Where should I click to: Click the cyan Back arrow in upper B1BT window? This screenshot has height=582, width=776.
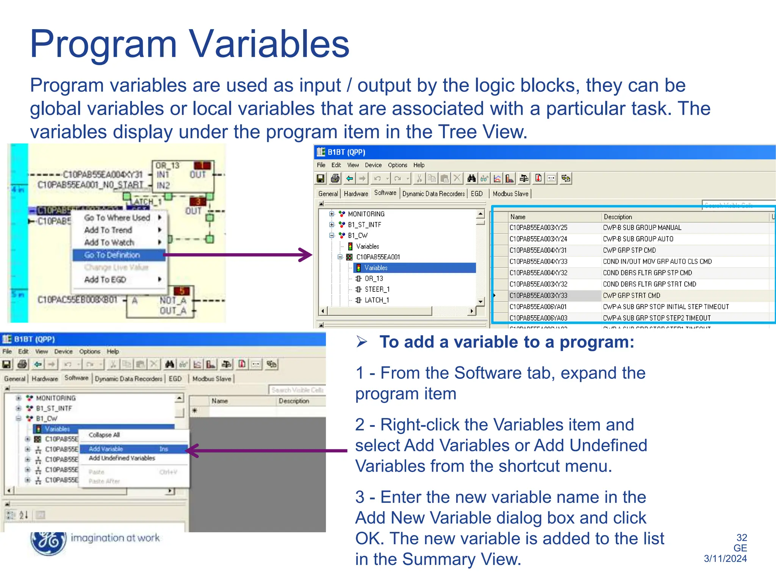(349, 178)
